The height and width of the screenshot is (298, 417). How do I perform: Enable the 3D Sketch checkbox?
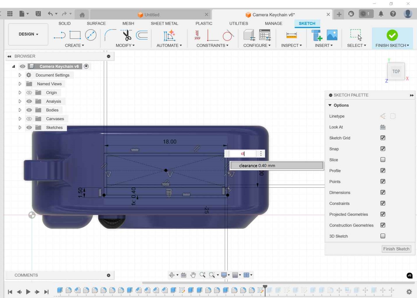click(x=383, y=236)
